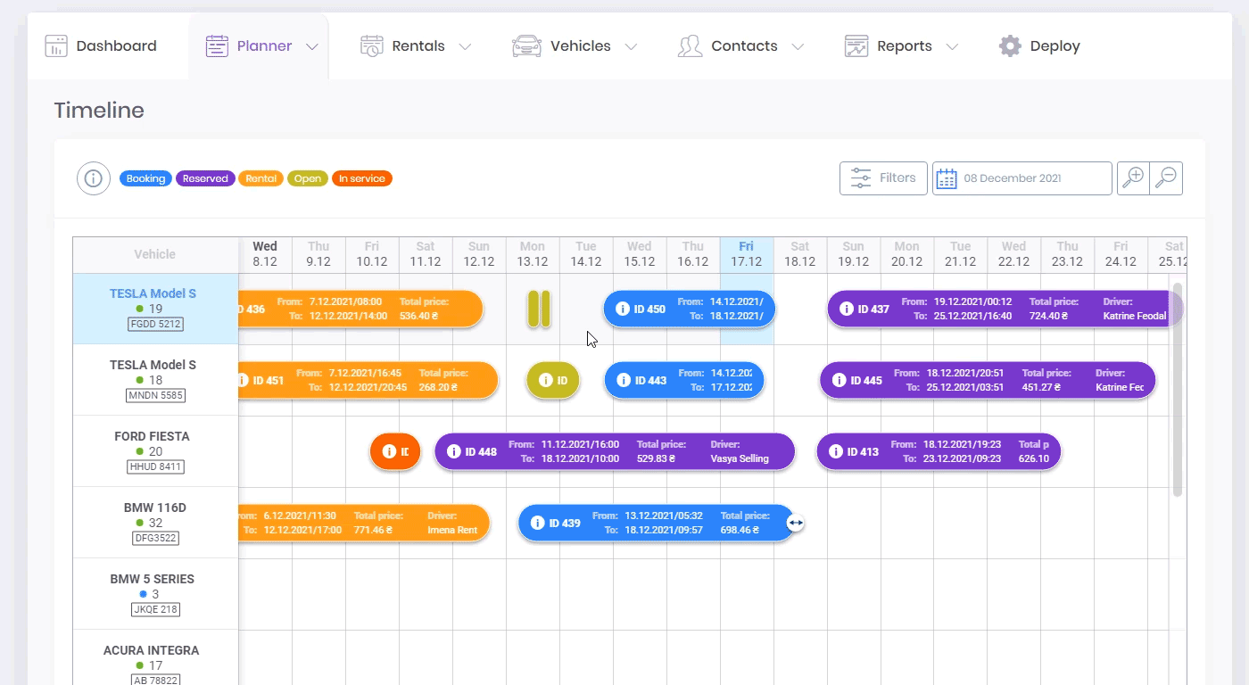Click info icon on Ford Fiesta service block

point(388,452)
